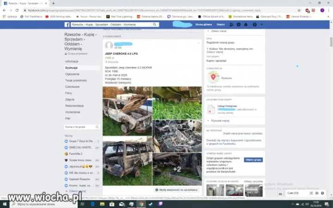This screenshot has height=208, width=333.
Task: Select Członkowie in the group menu
Action: (73, 87)
